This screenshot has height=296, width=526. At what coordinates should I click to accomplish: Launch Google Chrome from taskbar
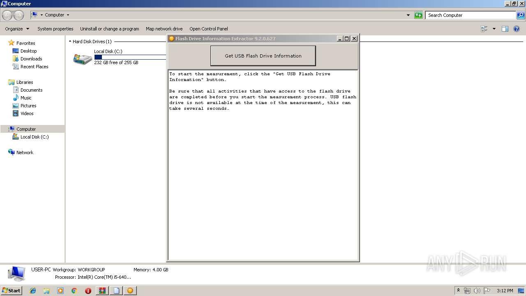[74, 291]
